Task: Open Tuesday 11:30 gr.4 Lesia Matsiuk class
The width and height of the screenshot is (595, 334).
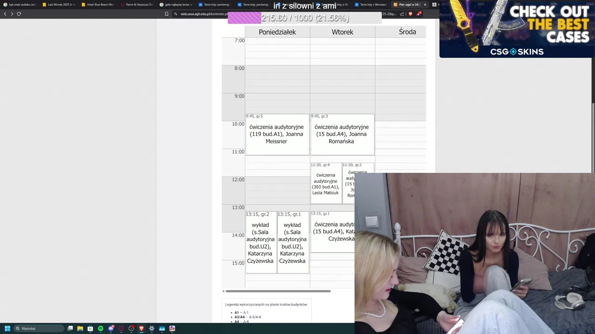Action: (x=326, y=183)
